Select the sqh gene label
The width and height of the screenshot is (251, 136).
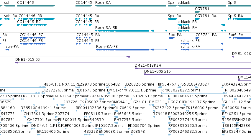(7, 3)
